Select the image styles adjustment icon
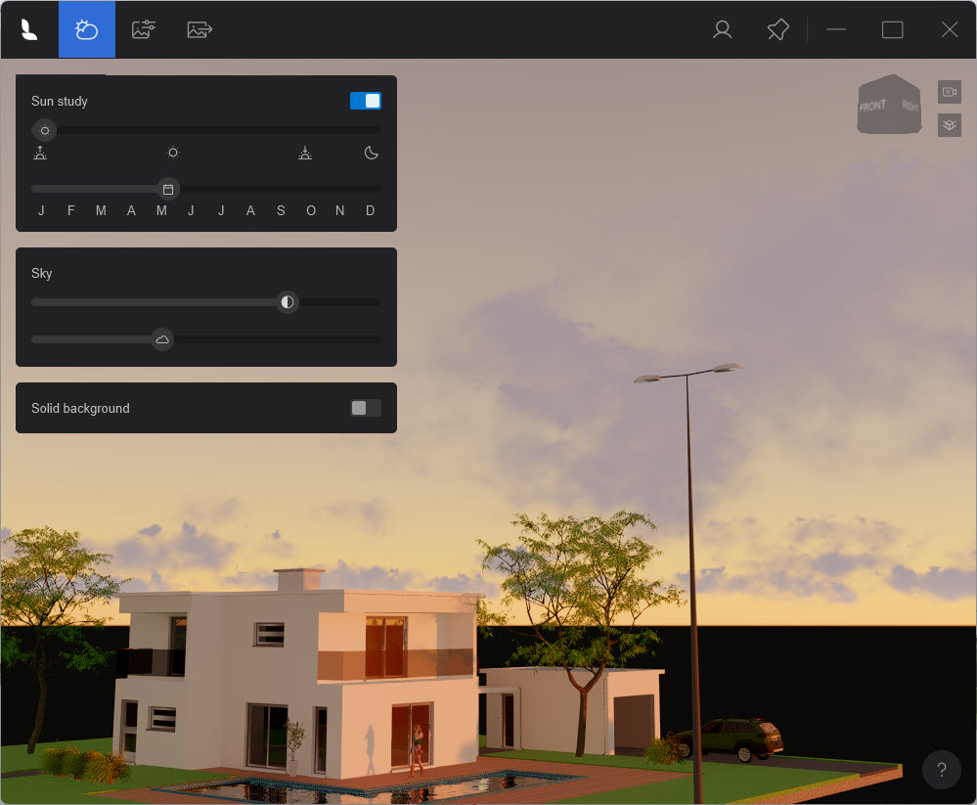 (143, 29)
